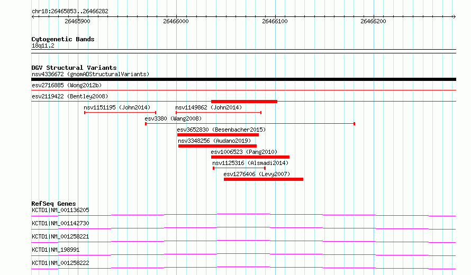Open nsv3348256 (Audano2019) variant label
Screen dimensions: 471x275
point(214,141)
